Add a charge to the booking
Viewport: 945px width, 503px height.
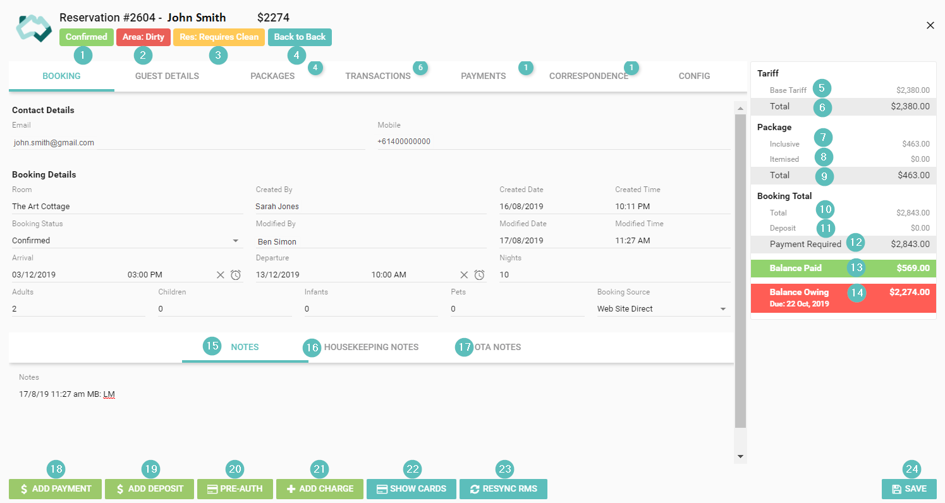[319, 489]
